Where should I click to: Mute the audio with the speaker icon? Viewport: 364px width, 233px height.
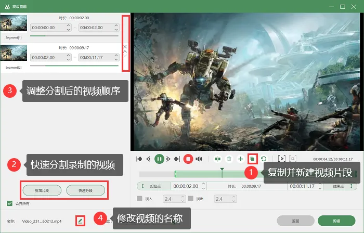199,159
